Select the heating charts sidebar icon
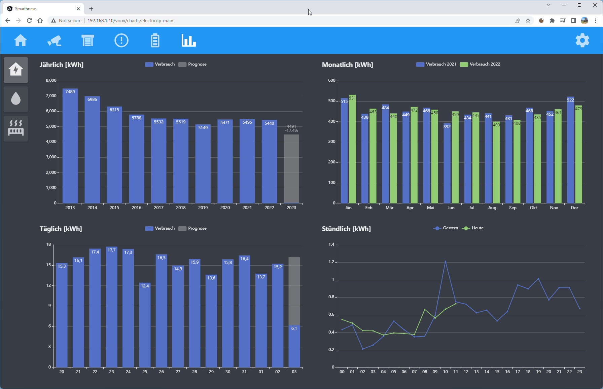 pyautogui.click(x=16, y=128)
